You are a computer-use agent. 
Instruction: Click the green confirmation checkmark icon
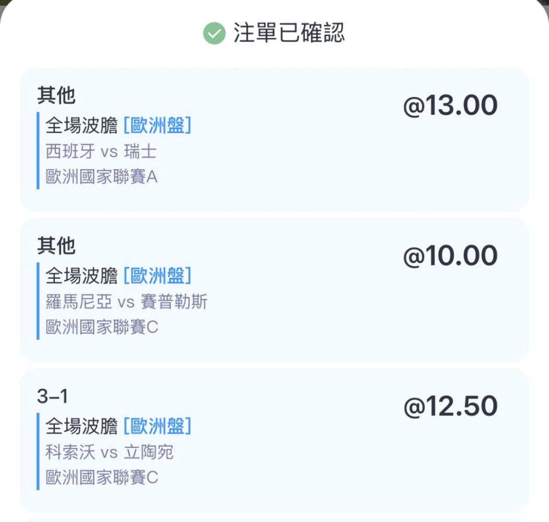click(x=214, y=33)
